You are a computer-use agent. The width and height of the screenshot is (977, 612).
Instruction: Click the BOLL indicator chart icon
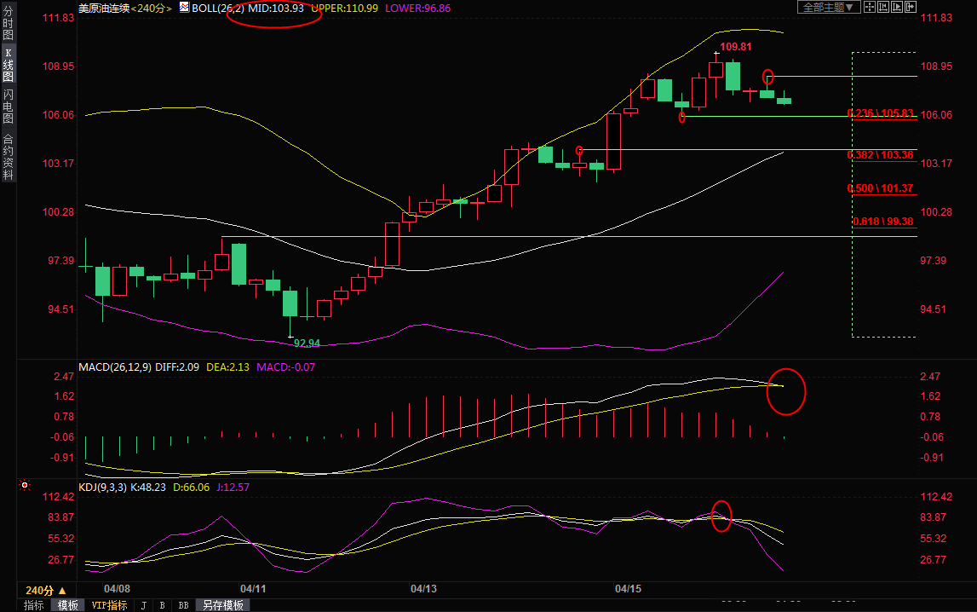click(183, 7)
